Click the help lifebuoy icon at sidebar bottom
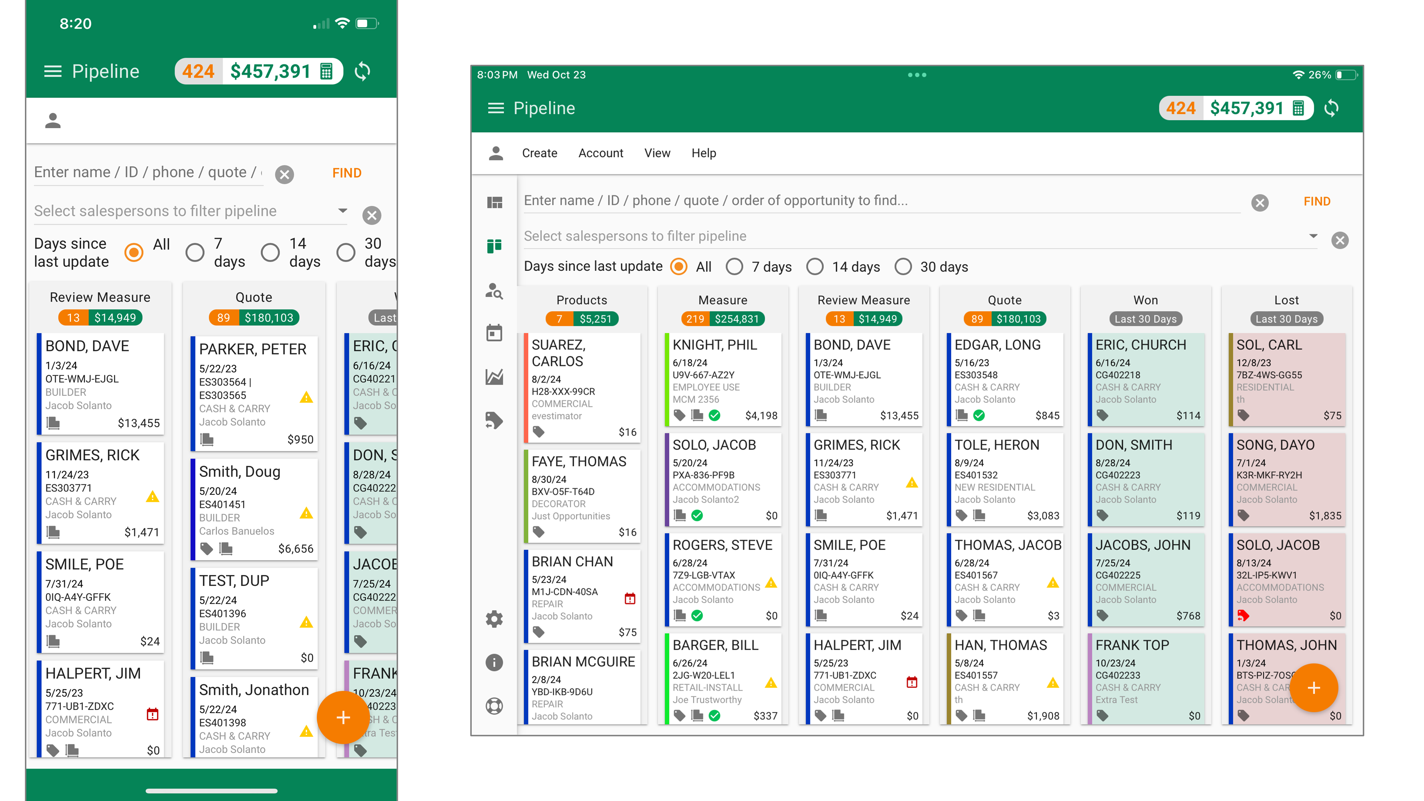Screen dimensions: 1424x801 [x=495, y=705]
